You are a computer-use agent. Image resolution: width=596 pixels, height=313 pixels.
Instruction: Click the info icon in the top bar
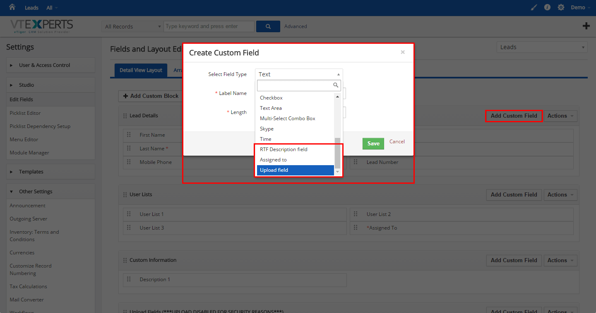coord(547,7)
